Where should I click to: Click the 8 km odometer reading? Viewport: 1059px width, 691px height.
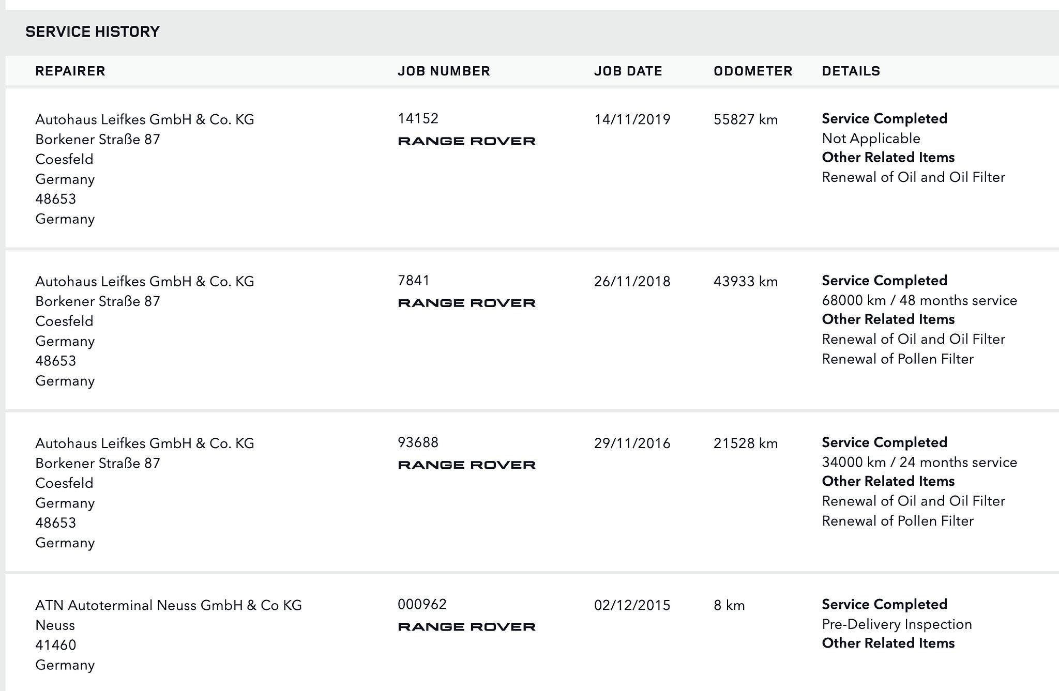729,605
